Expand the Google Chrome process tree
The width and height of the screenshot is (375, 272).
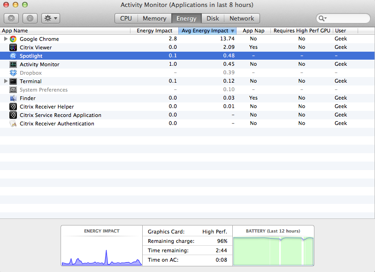pyautogui.click(x=6, y=39)
